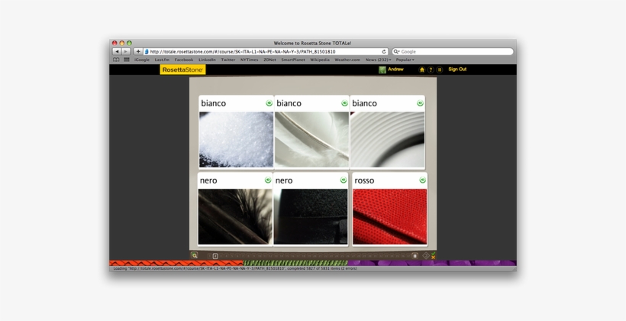The height and width of the screenshot is (321, 626).
Task: Open the magnifier icon in lesson bar
Action: tap(195, 255)
